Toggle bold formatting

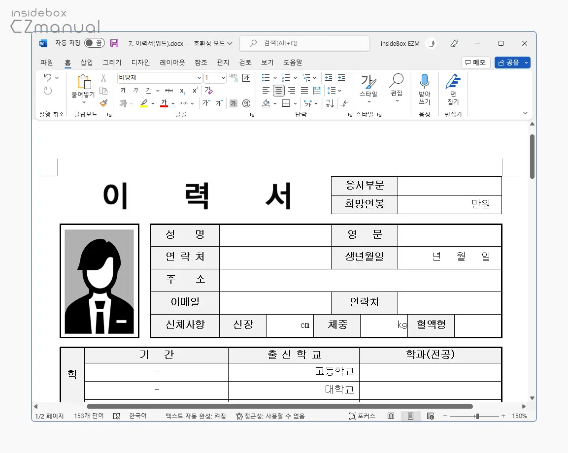pos(123,91)
